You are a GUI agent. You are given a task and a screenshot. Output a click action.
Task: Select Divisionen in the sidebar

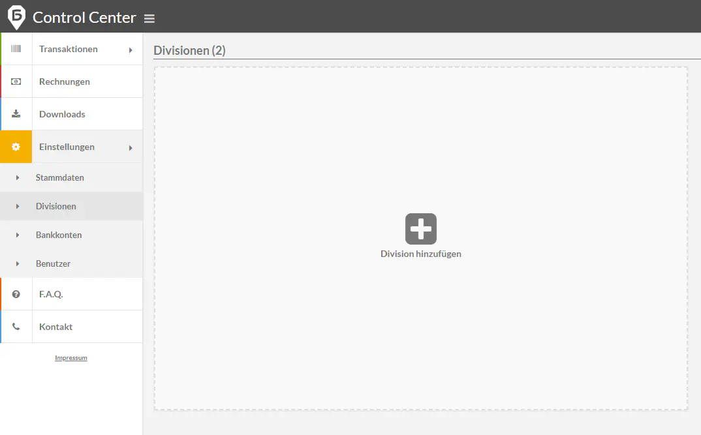tap(56, 206)
